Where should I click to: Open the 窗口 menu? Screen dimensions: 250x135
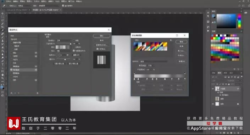tap(71, 1)
